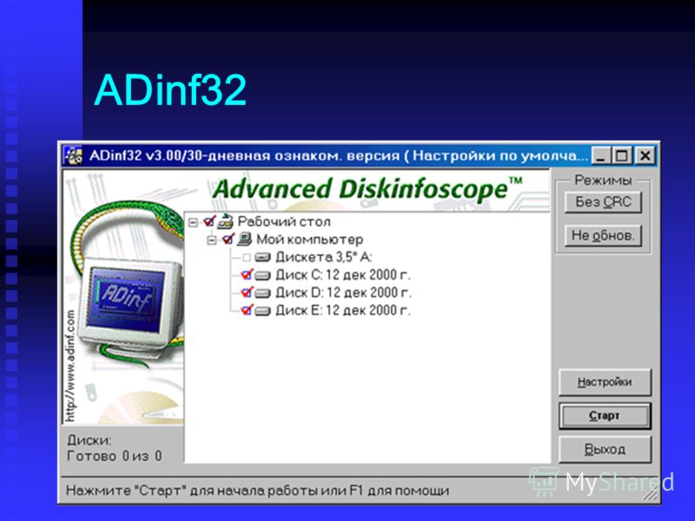The height and width of the screenshot is (521, 695).
Task: Select the Диск D: 12 дек 2000 г. row
Action: coord(343,293)
